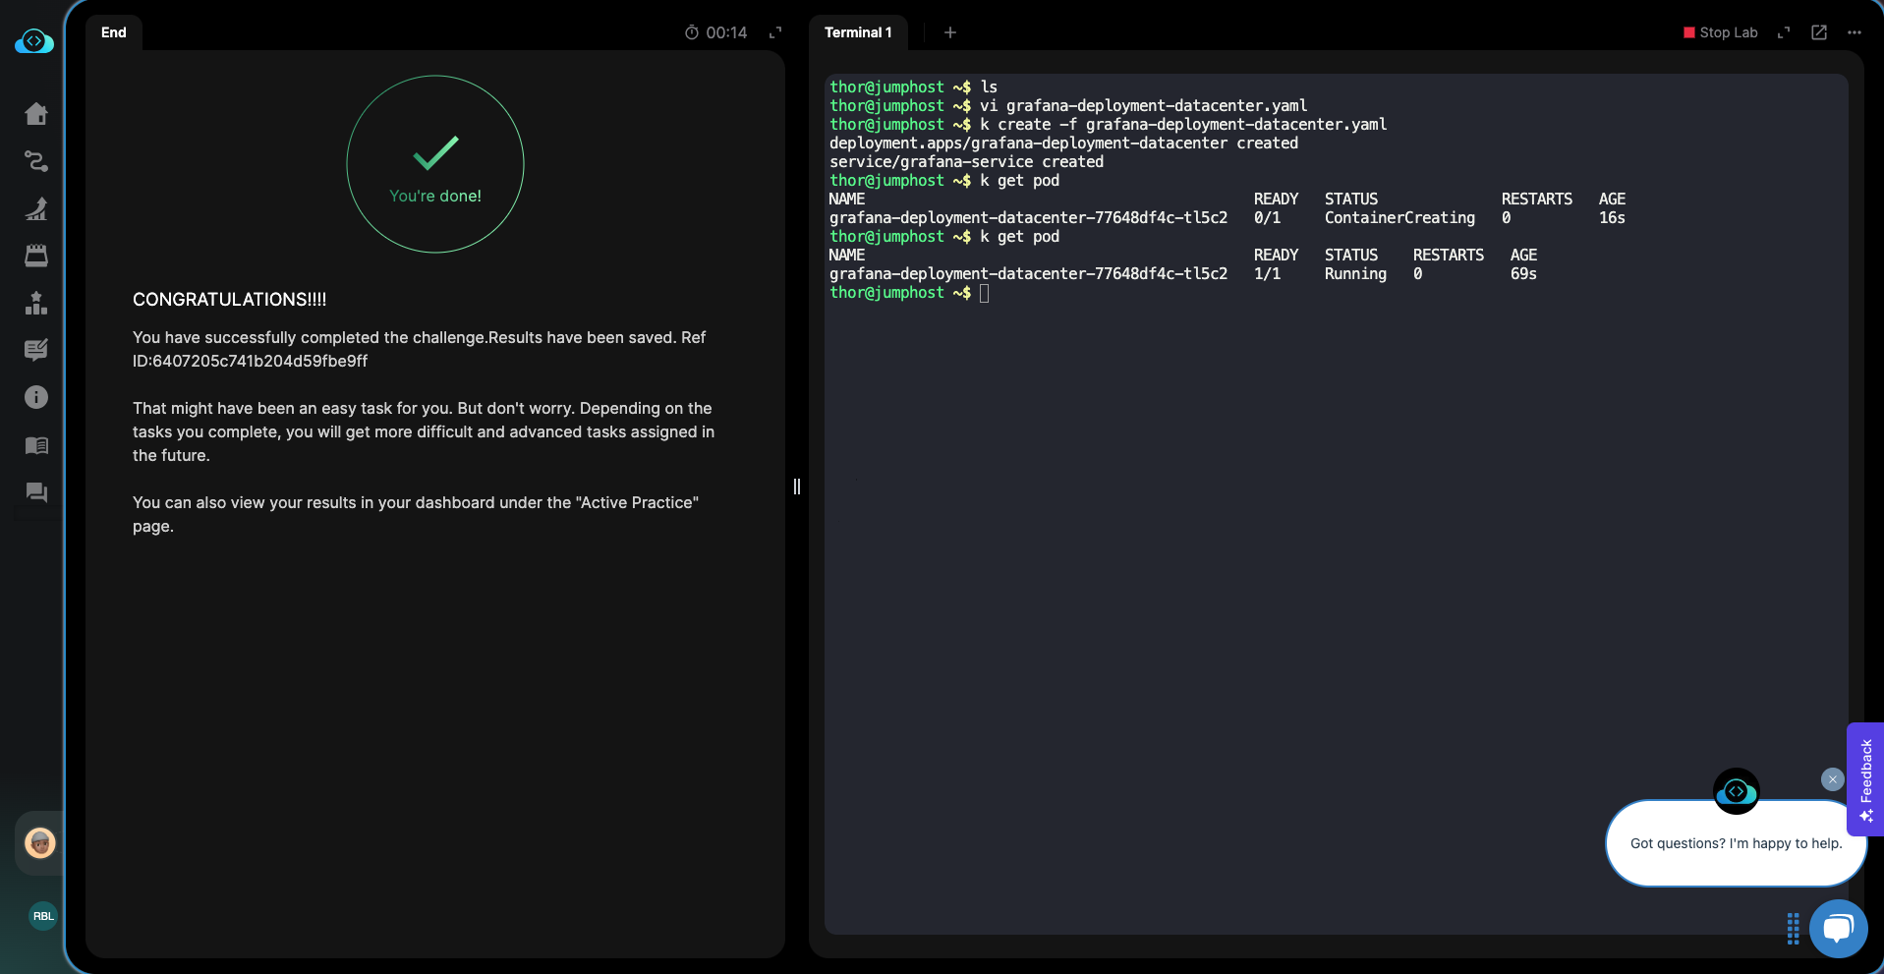Click the note-with-pencil sidebar icon
This screenshot has width=1884, height=974.
coord(36,350)
